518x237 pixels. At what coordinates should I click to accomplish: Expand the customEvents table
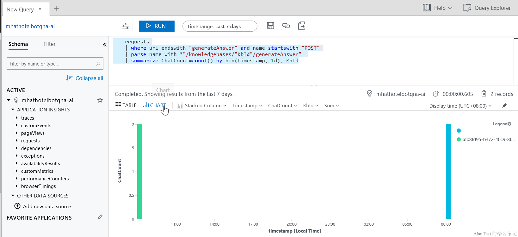pos(17,125)
